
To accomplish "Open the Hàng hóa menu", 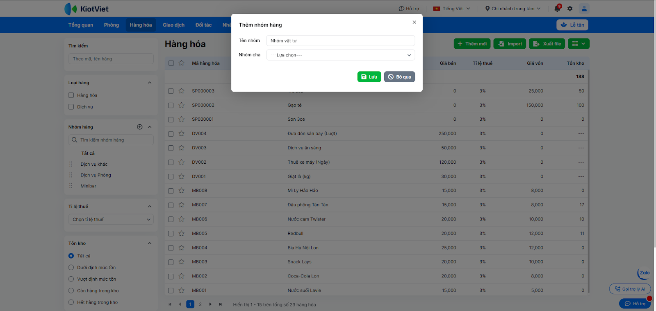I will [141, 25].
